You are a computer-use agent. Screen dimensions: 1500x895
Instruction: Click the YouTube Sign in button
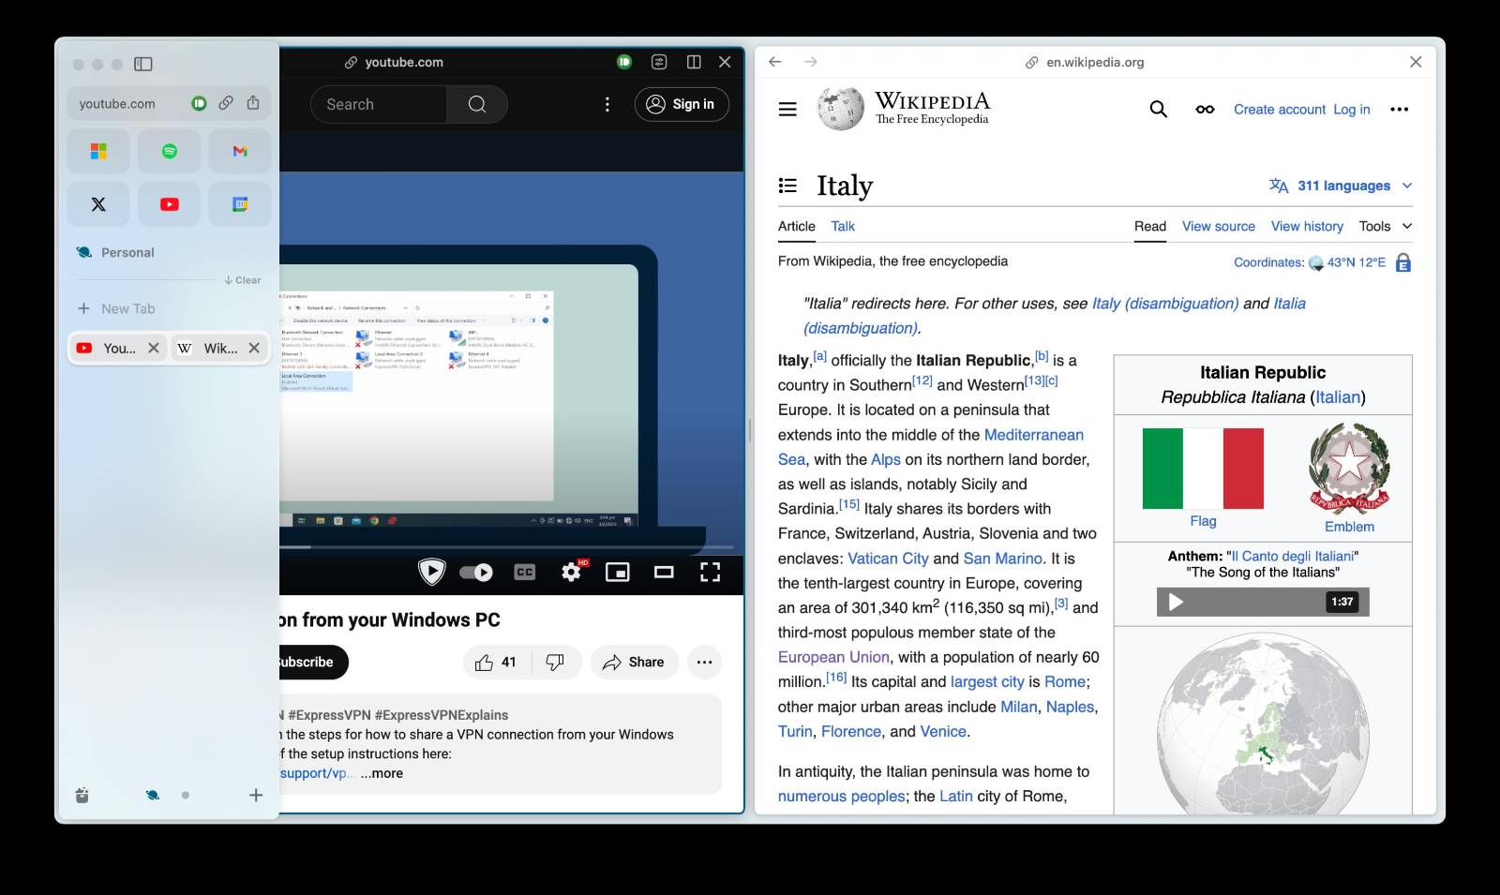point(682,104)
